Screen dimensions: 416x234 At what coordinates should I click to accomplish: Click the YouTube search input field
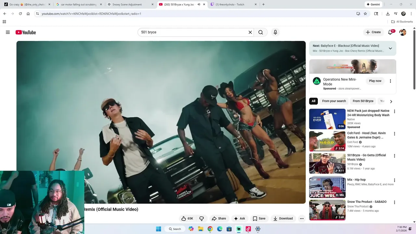click(x=193, y=32)
